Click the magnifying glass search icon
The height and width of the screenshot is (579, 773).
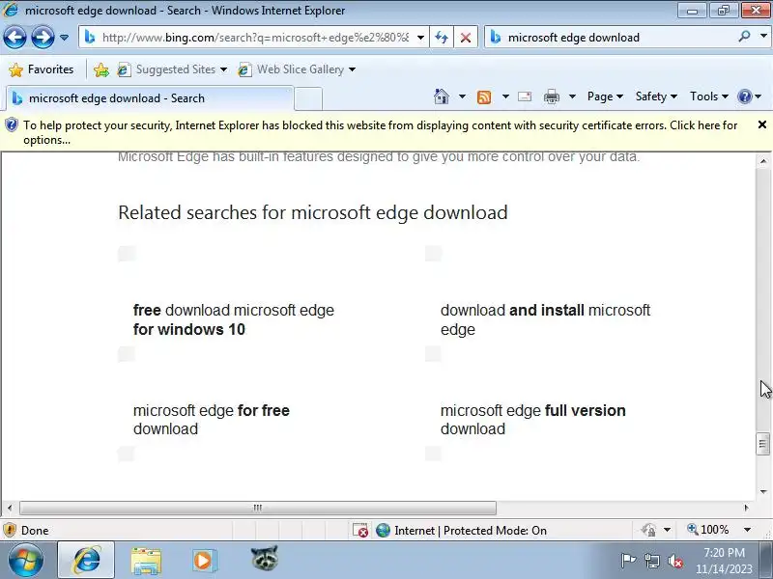pyautogui.click(x=744, y=37)
